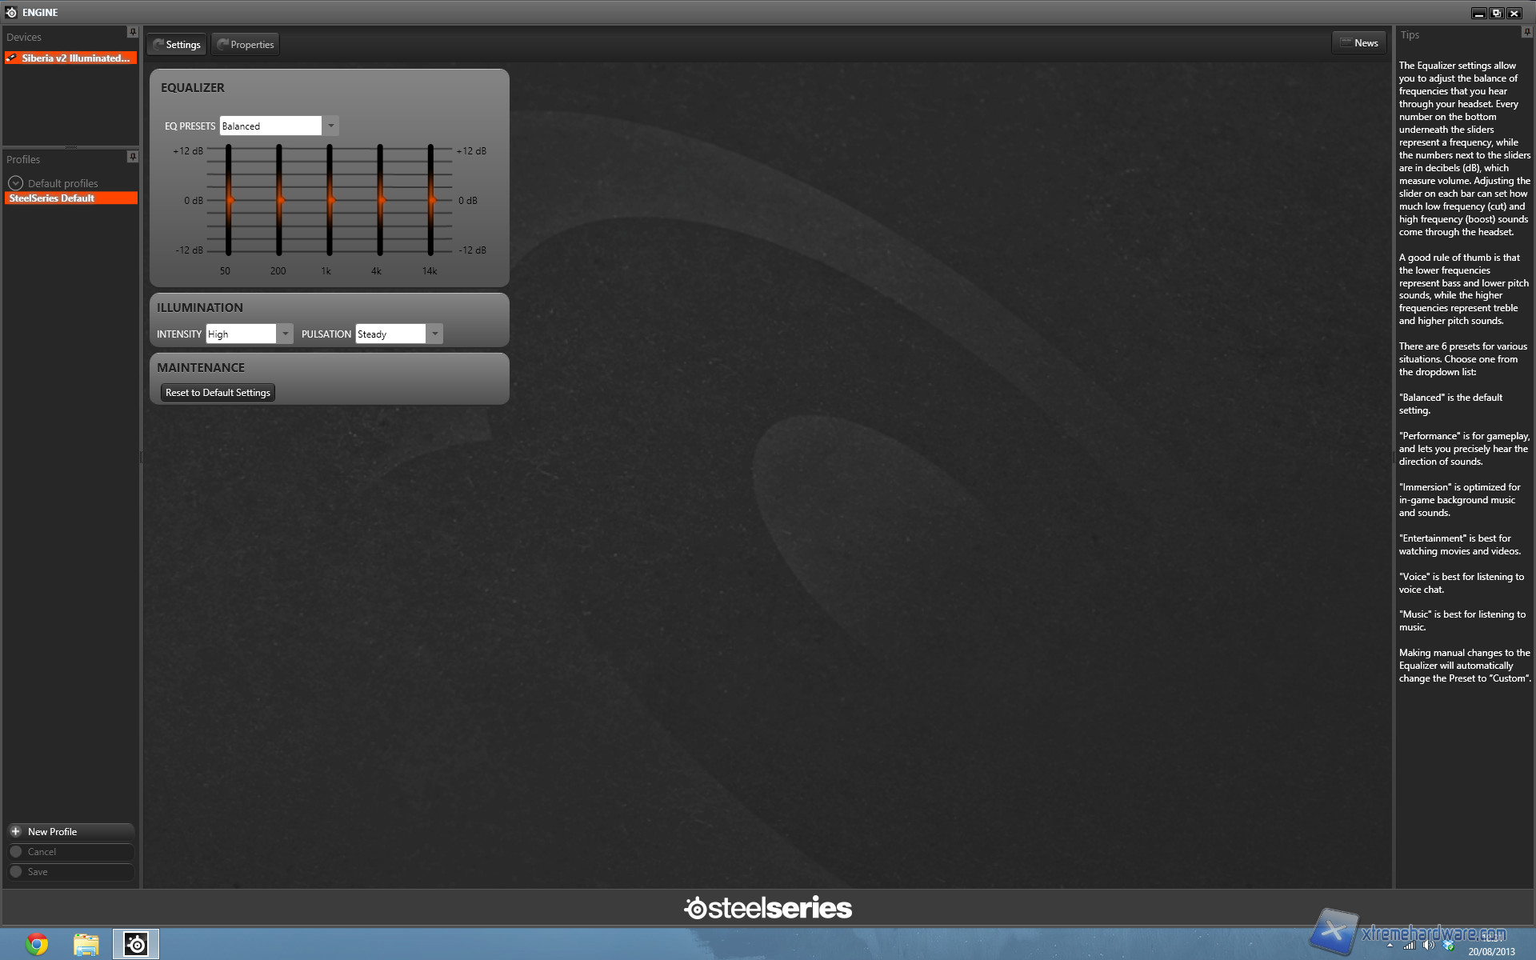Open the Intensity dropdown
Viewport: 1536px width, 960px height.
point(285,334)
